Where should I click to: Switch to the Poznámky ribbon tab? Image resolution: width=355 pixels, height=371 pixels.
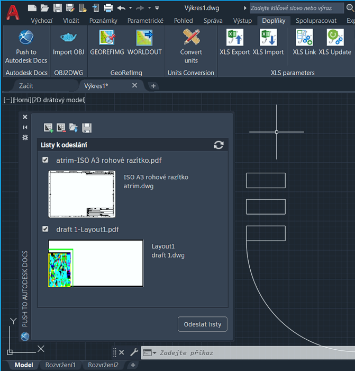(103, 21)
